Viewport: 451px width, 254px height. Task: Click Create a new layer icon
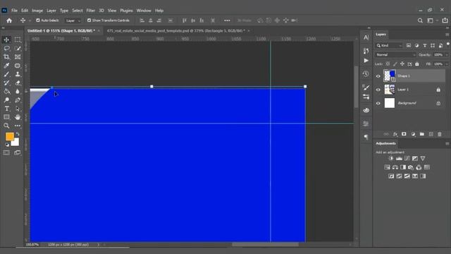[x=431, y=134]
